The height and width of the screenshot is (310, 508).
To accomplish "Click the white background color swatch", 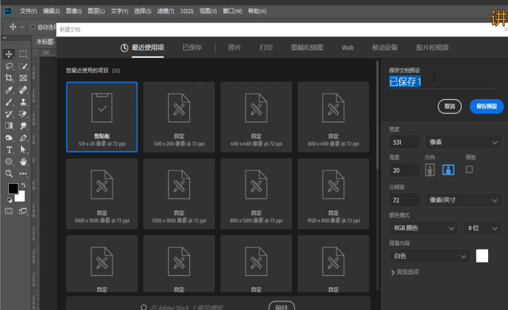I will [482, 256].
